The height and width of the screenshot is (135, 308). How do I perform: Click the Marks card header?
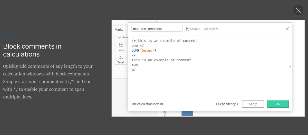(119, 30)
